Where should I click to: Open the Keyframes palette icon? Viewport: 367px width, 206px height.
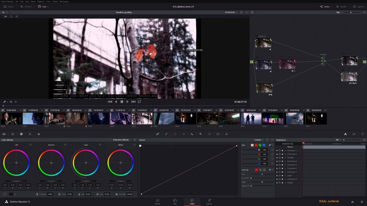coord(346,134)
